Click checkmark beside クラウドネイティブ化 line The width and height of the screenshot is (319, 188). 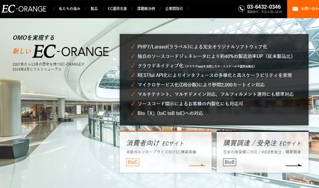point(133,66)
